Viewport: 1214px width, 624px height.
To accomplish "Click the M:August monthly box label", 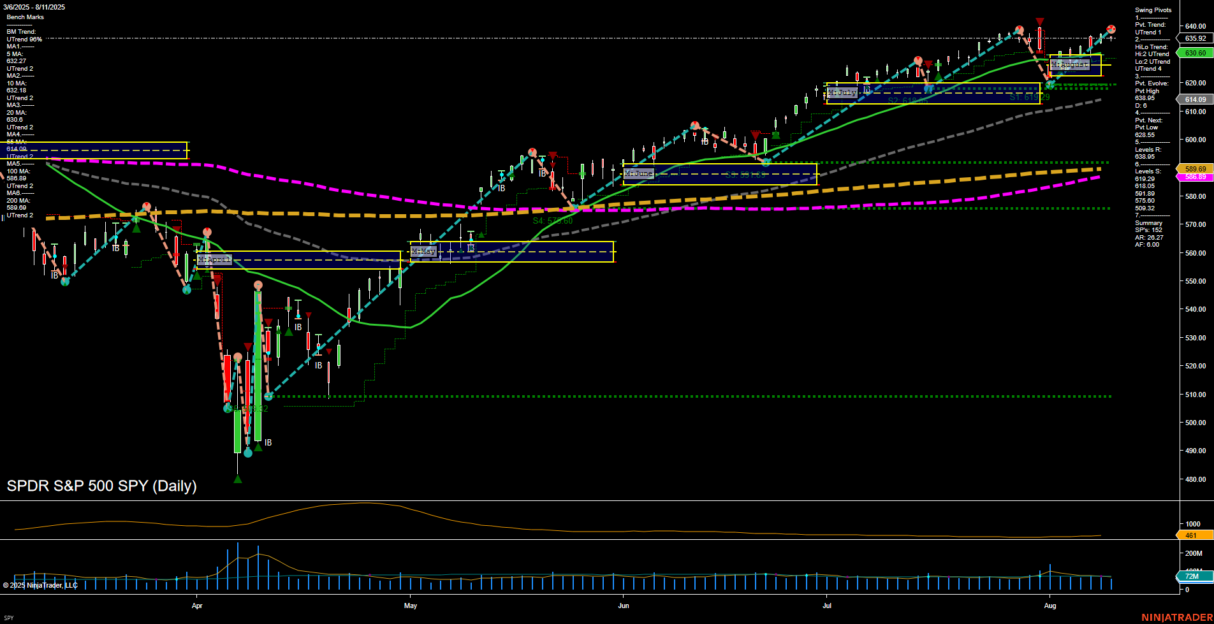I will tap(1069, 65).
